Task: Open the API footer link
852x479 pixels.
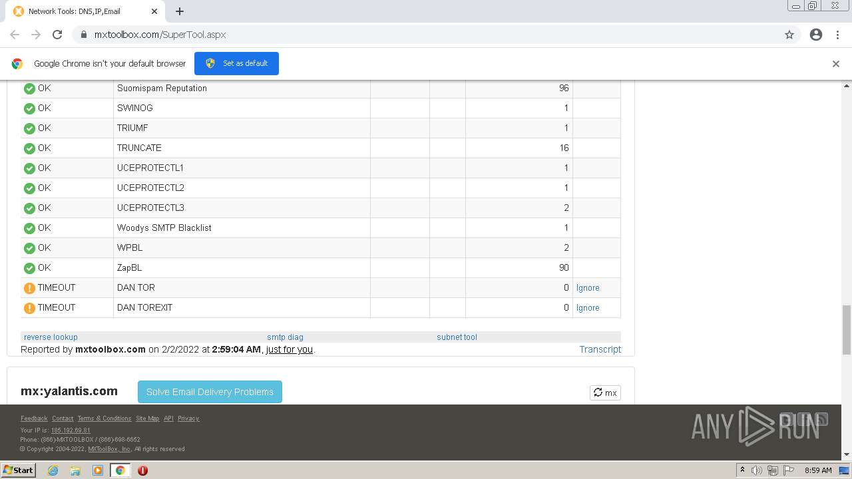Action: coord(168,418)
